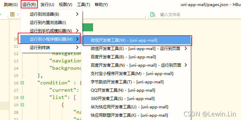Screen dimensions: 241x120
Task: Click the uni-app project icon in breadcrumb
Action: [12, 14]
